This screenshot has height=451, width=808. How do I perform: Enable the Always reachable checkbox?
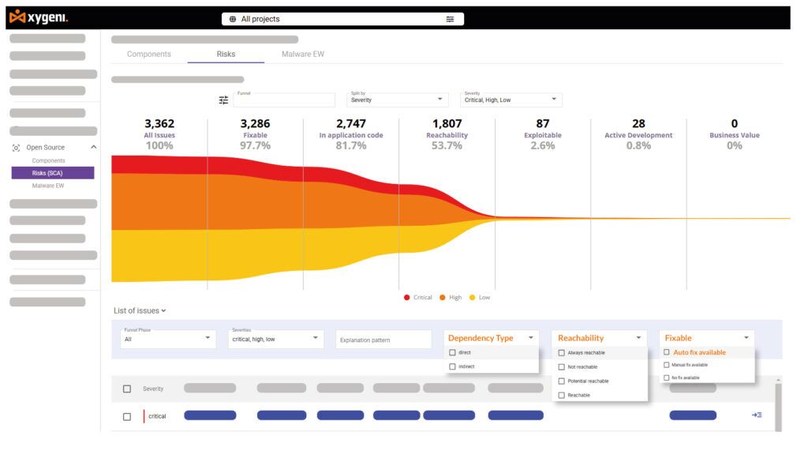coord(562,353)
